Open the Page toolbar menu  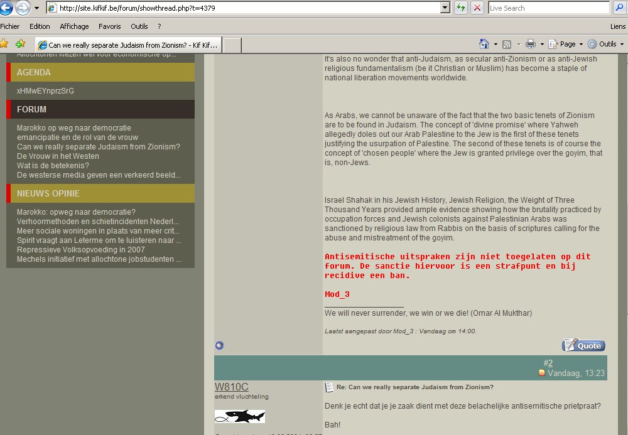tap(566, 44)
